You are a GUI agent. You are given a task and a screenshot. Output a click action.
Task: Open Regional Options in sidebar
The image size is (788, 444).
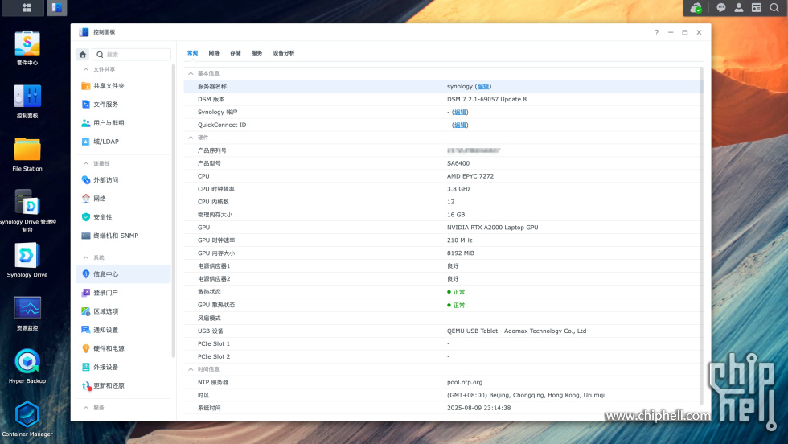(x=124, y=311)
